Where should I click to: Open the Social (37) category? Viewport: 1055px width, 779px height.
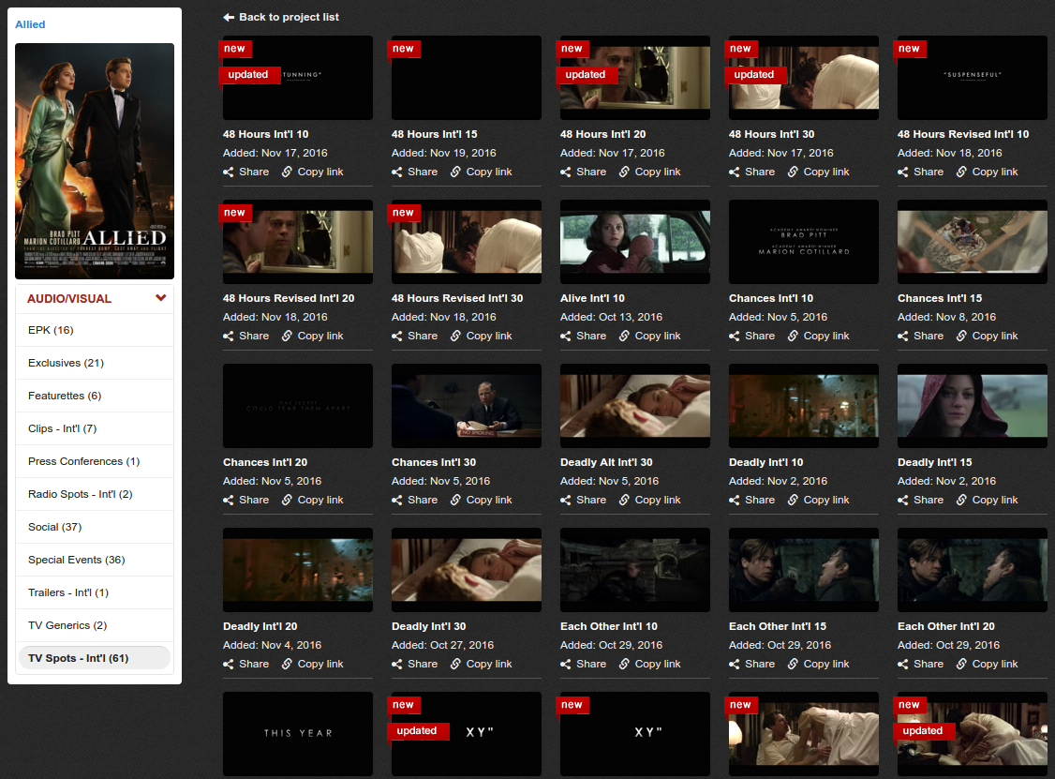95,527
